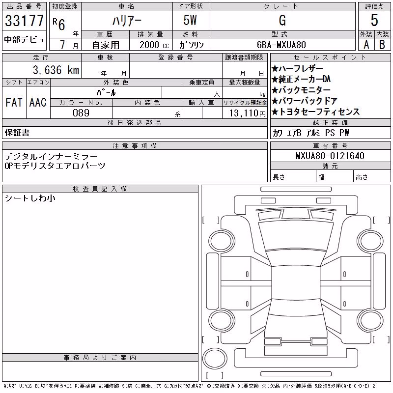Click the interior grade B cell
The width and height of the screenshot is (393, 393).
coord(383,45)
